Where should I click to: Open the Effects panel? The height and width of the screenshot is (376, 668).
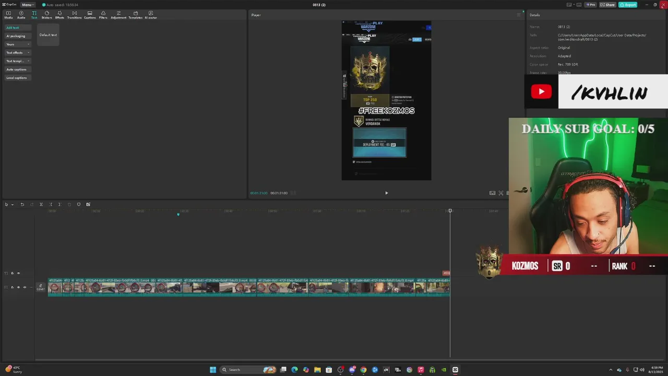click(x=59, y=15)
